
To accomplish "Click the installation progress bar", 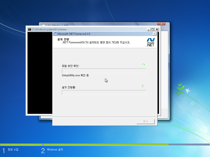I will point(104,92).
